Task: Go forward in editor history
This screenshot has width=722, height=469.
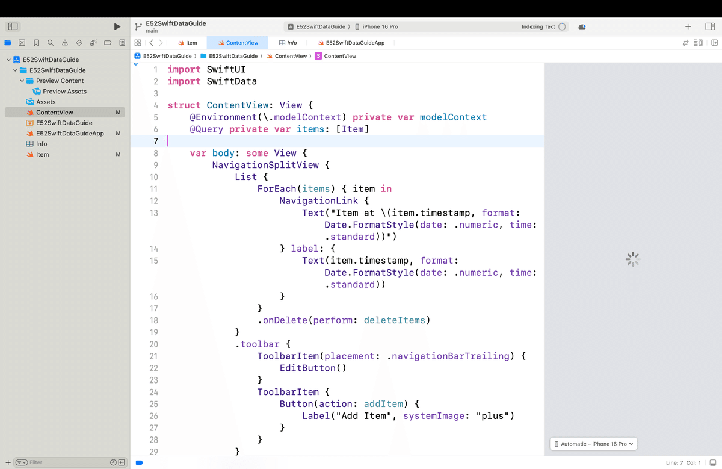Action: pyautogui.click(x=161, y=43)
